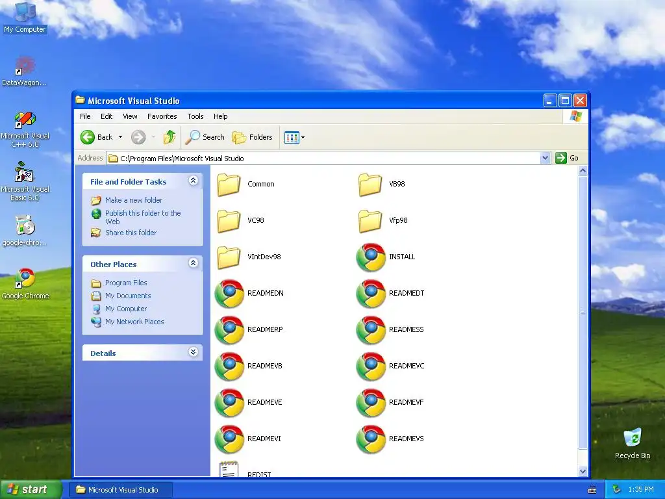
Task: Click the Start button
Action: pyautogui.click(x=31, y=489)
